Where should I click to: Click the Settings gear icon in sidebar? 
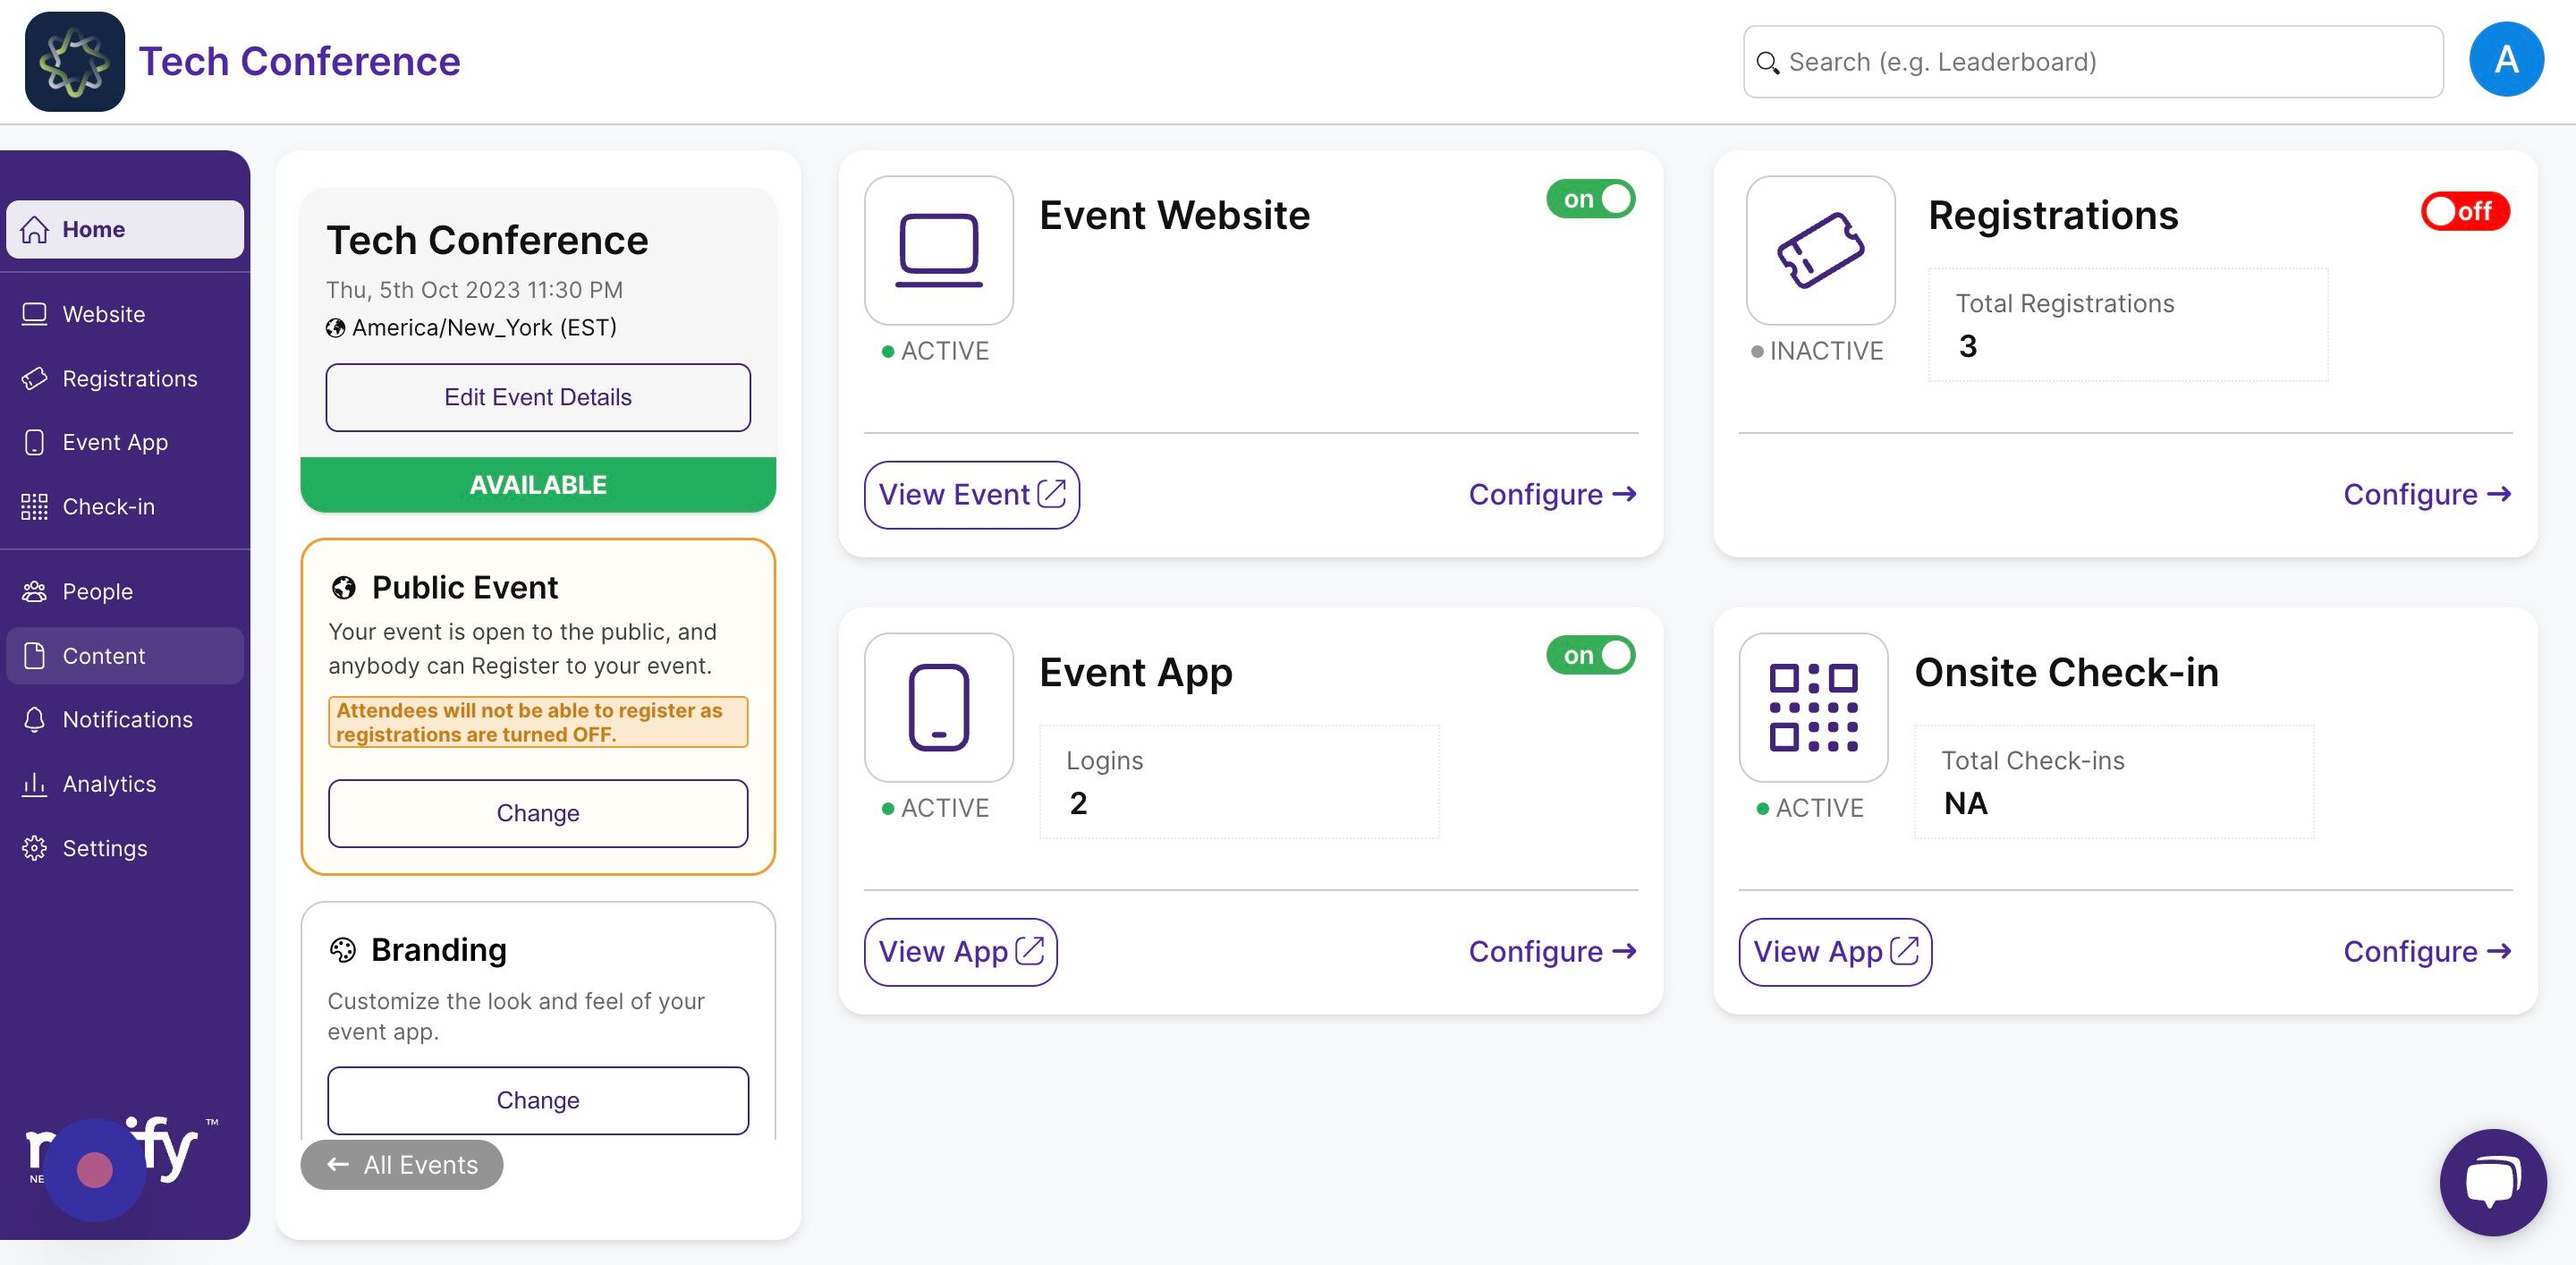(35, 848)
